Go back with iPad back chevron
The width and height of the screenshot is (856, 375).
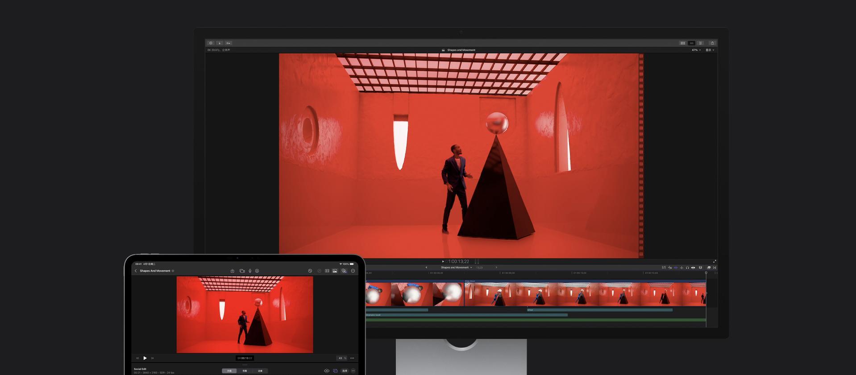tap(136, 271)
